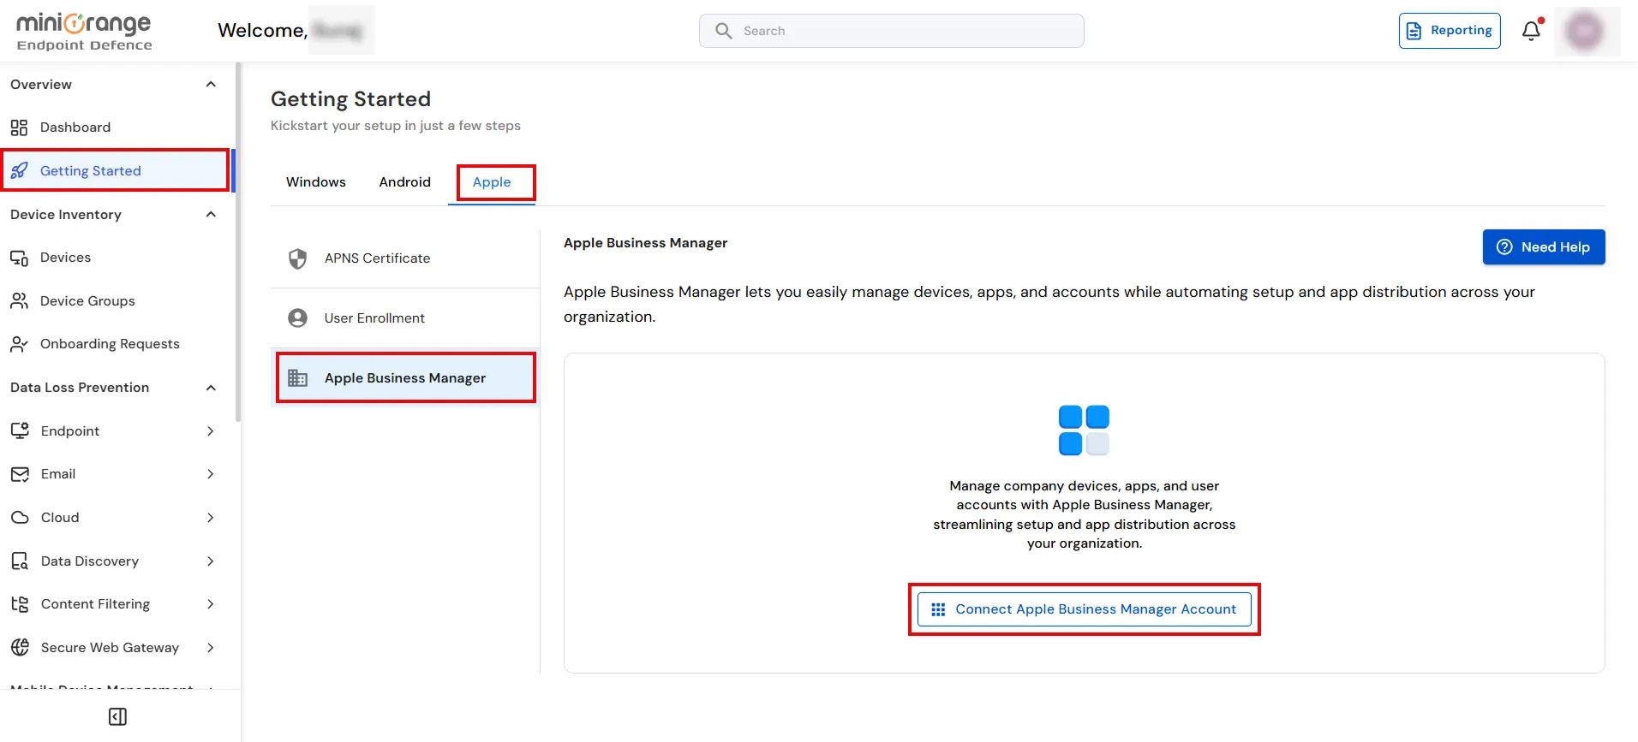Click the Secure Web Gateway globe icon
Image resolution: width=1638 pixels, height=742 pixels.
pos(20,648)
